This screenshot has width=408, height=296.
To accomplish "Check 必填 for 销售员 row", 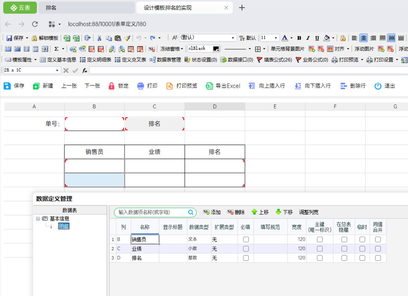I will 246,239.
